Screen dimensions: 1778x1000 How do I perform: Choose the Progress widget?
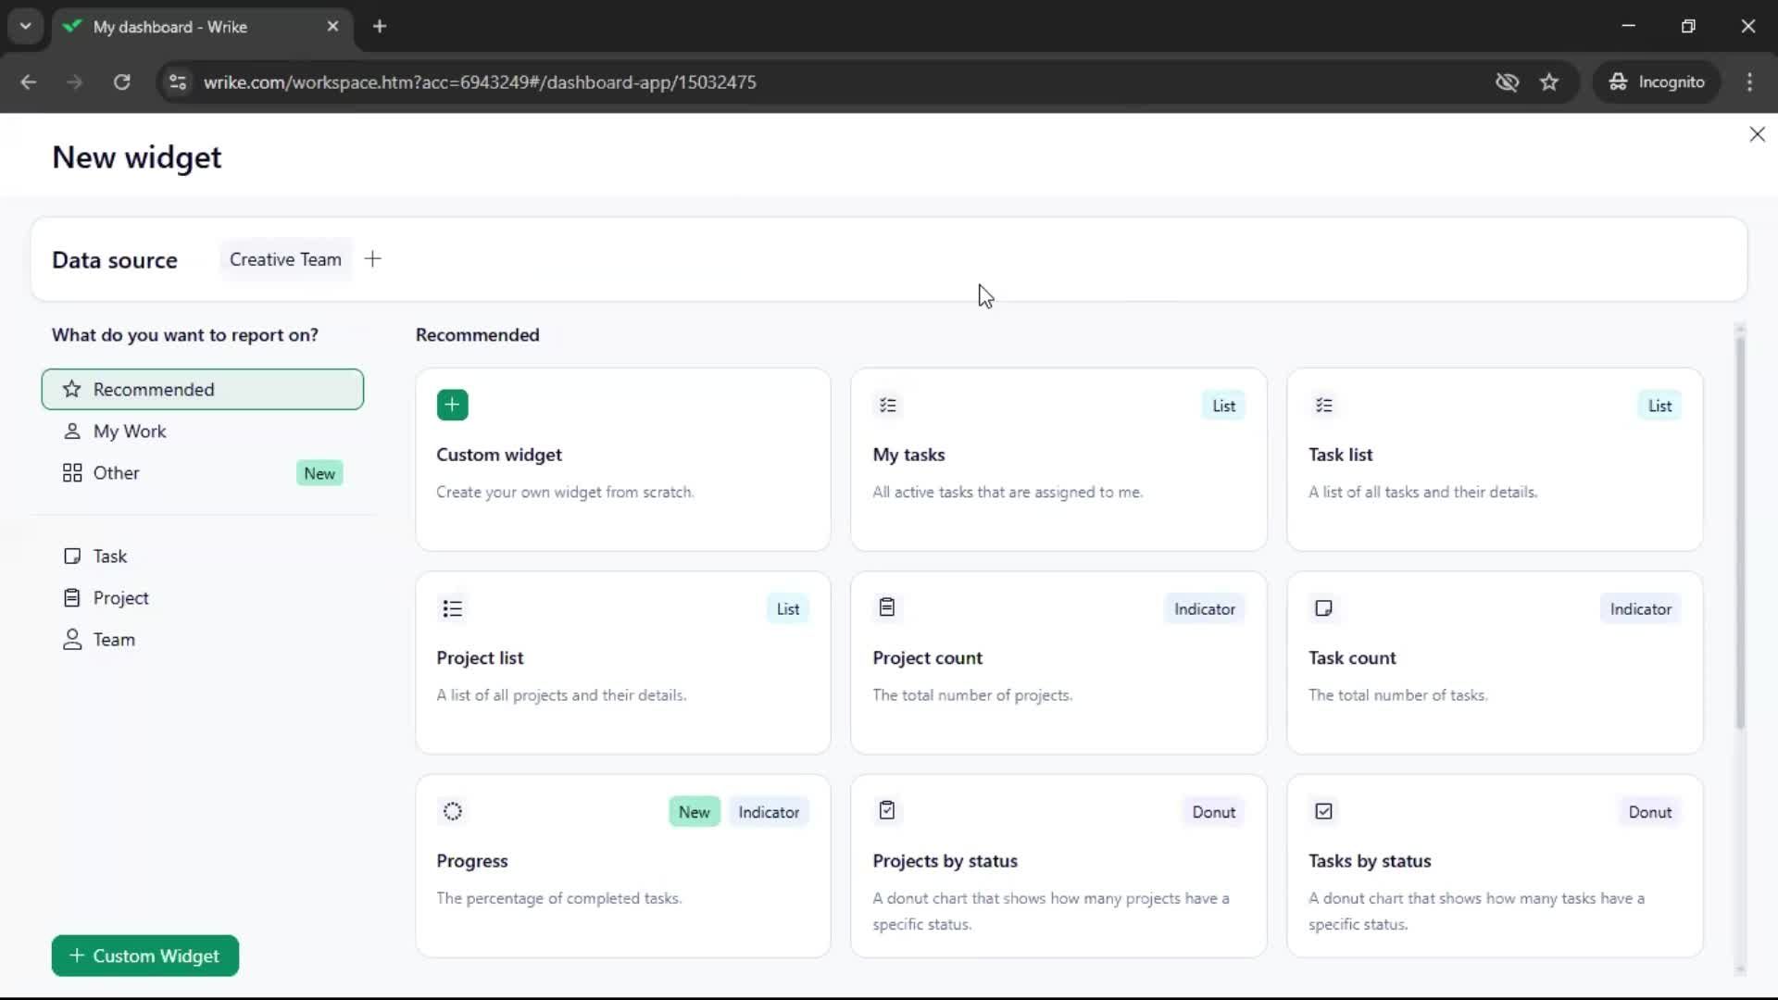pyautogui.click(x=622, y=866)
